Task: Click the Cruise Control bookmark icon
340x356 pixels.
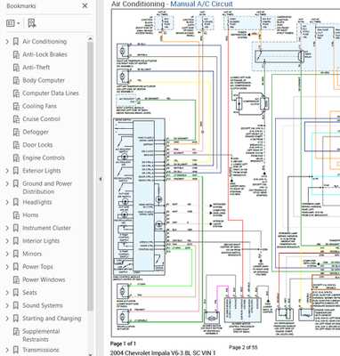Action: click(16, 119)
